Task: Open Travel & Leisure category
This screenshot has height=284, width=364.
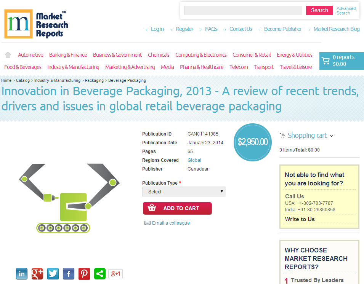Action: (296, 67)
